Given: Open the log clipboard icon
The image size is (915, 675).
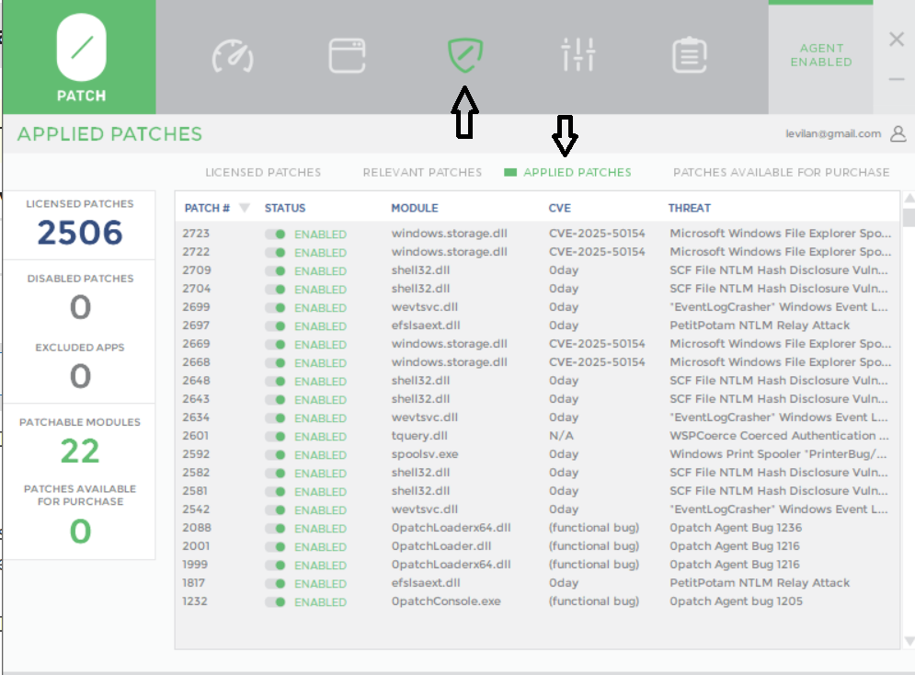Looking at the screenshot, I should pos(689,55).
